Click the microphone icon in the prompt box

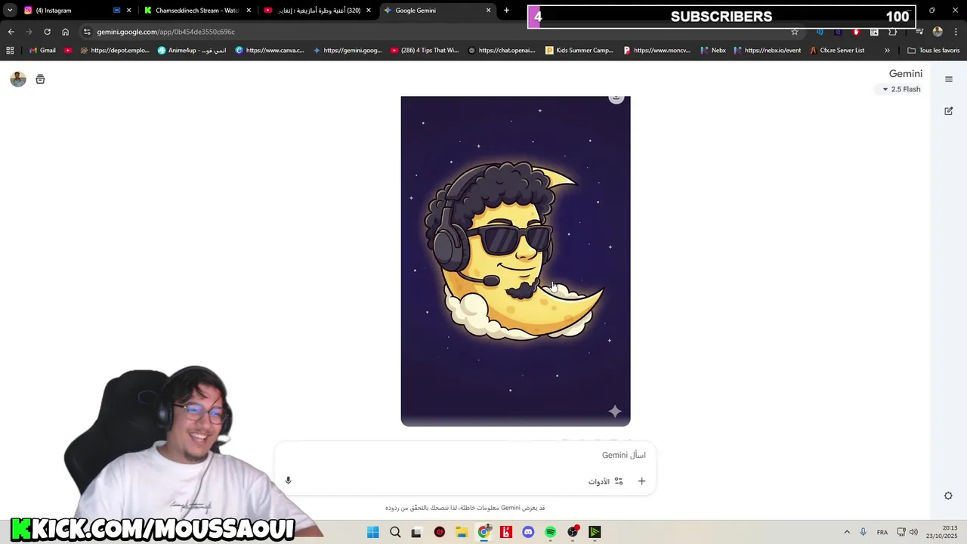288,481
